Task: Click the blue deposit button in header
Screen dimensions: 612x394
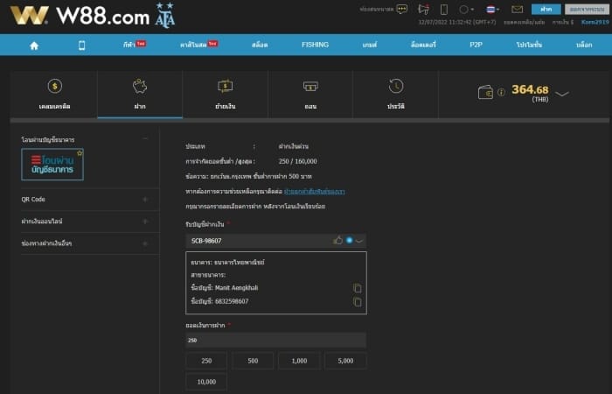Action: [546, 10]
